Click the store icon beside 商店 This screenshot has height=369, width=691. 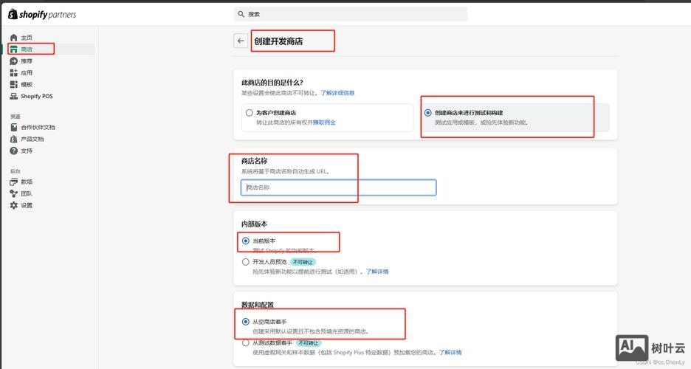tap(14, 49)
